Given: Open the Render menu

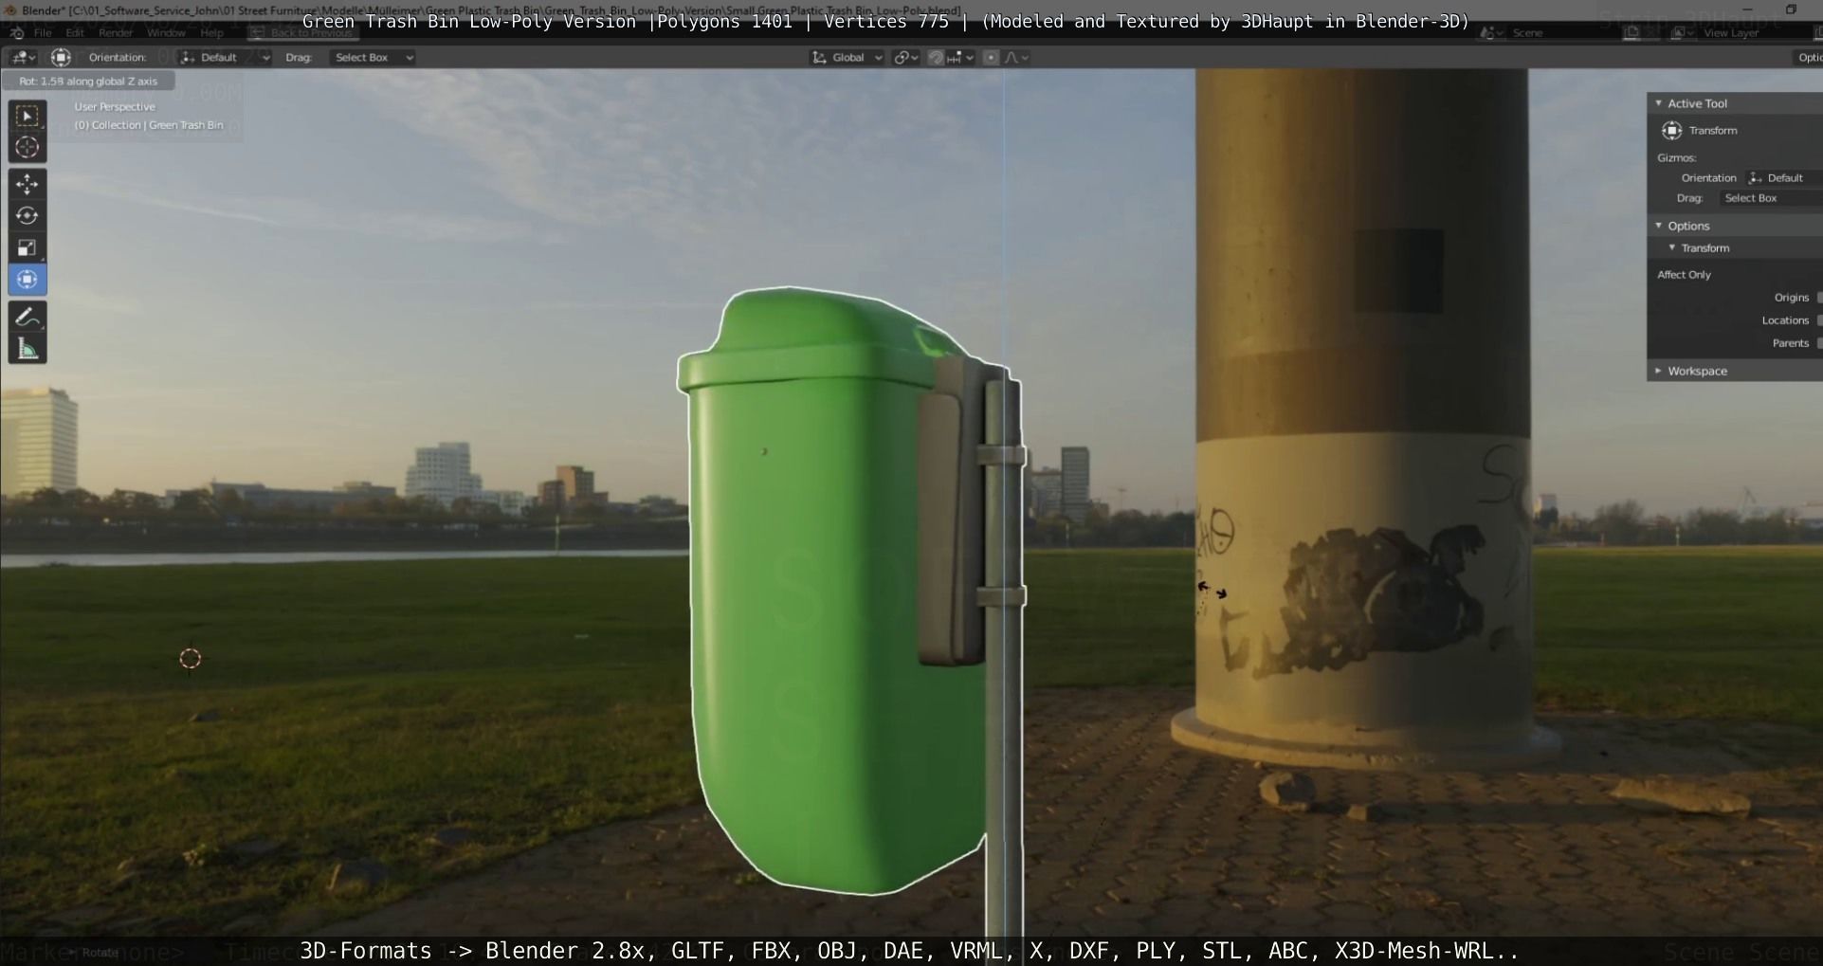Looking at the screenshot, I should click(x=116, y=32).
